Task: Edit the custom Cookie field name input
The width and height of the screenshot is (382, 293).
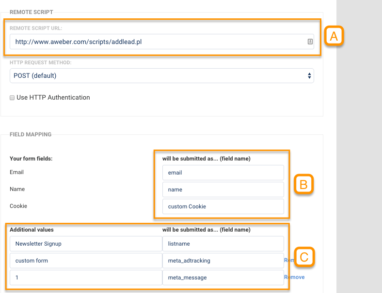Action: pyautogui.click(x=223, y=206)
